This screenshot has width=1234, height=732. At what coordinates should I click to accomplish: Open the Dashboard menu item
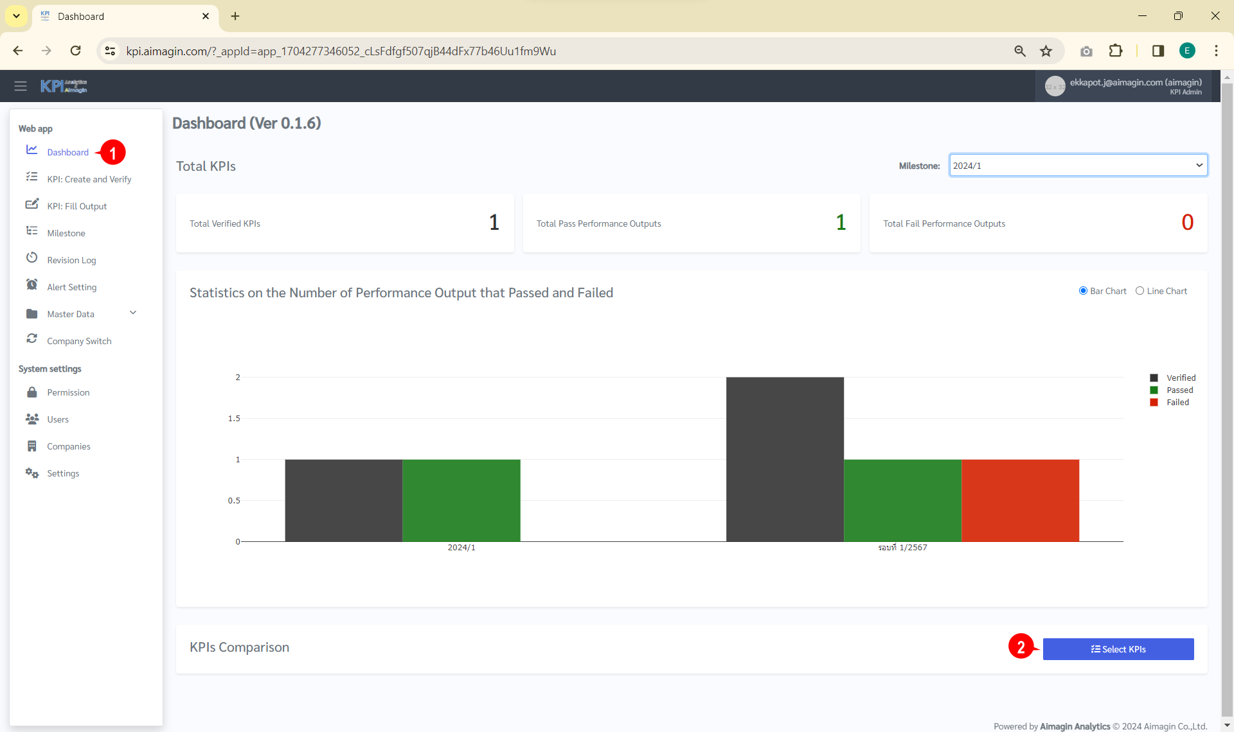click(67, 152)
